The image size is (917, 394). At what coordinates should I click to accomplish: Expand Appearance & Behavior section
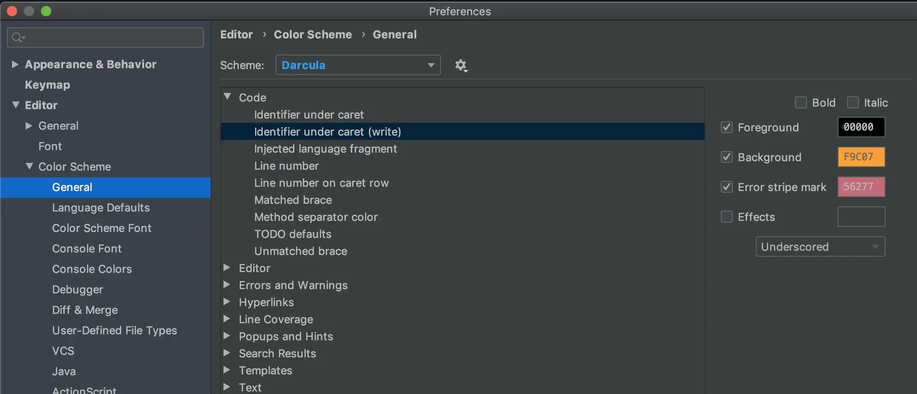coord(15,64)
